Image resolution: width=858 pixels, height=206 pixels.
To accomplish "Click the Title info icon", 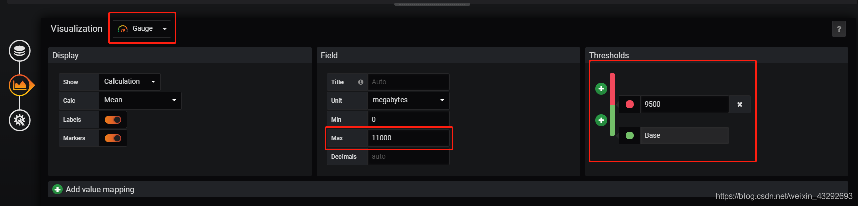I will (x=361, y=82).
